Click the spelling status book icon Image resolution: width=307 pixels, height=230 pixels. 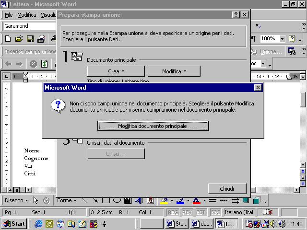[x=267, y=212]
